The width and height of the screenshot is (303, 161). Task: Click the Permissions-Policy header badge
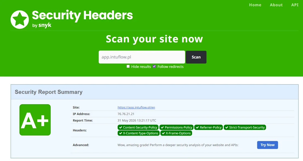click(x=176, y=127)
